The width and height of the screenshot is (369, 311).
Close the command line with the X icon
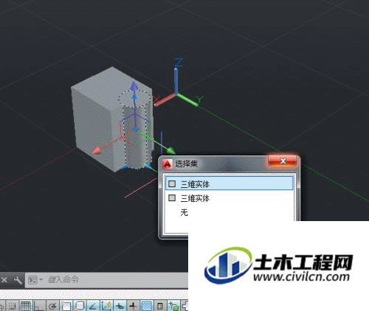pyautogui.click(x=4, y=280)
